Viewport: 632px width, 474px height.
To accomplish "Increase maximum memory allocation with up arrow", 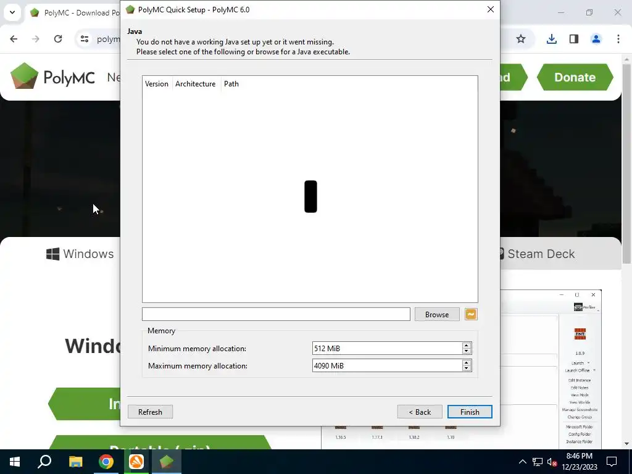I will click(467, 363).
